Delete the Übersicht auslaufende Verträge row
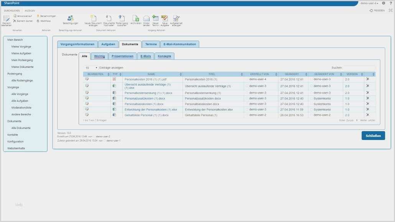The image size is (395, 222). [x=367, y=86]
